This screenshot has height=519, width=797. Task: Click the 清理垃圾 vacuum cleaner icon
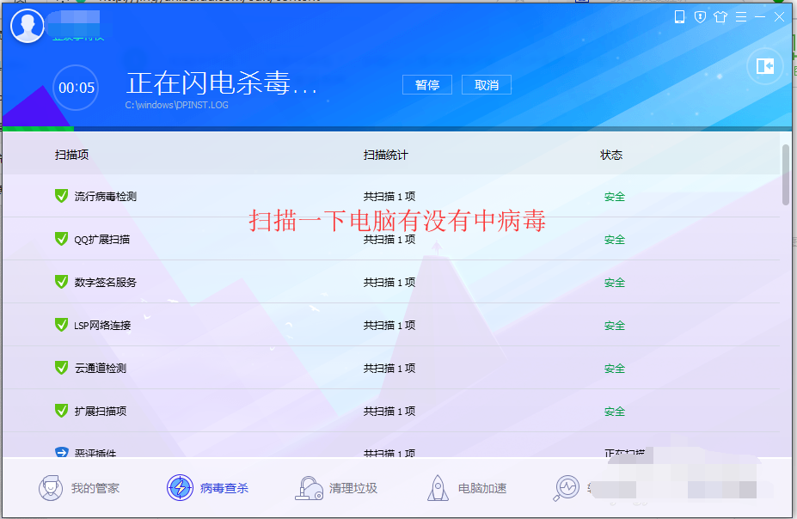[309, 488]
